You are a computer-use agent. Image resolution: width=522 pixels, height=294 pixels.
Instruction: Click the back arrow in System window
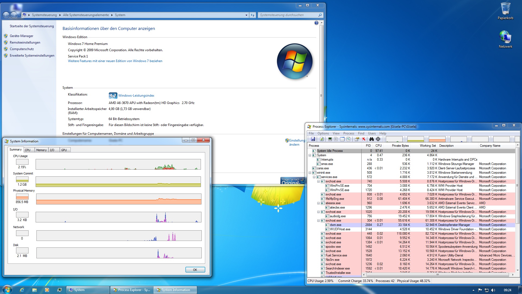point(6,15)
